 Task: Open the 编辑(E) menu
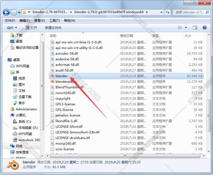click(25, 21)
